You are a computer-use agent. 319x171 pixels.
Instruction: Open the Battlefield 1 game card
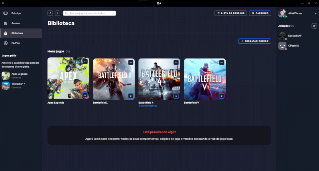(114, 79)
